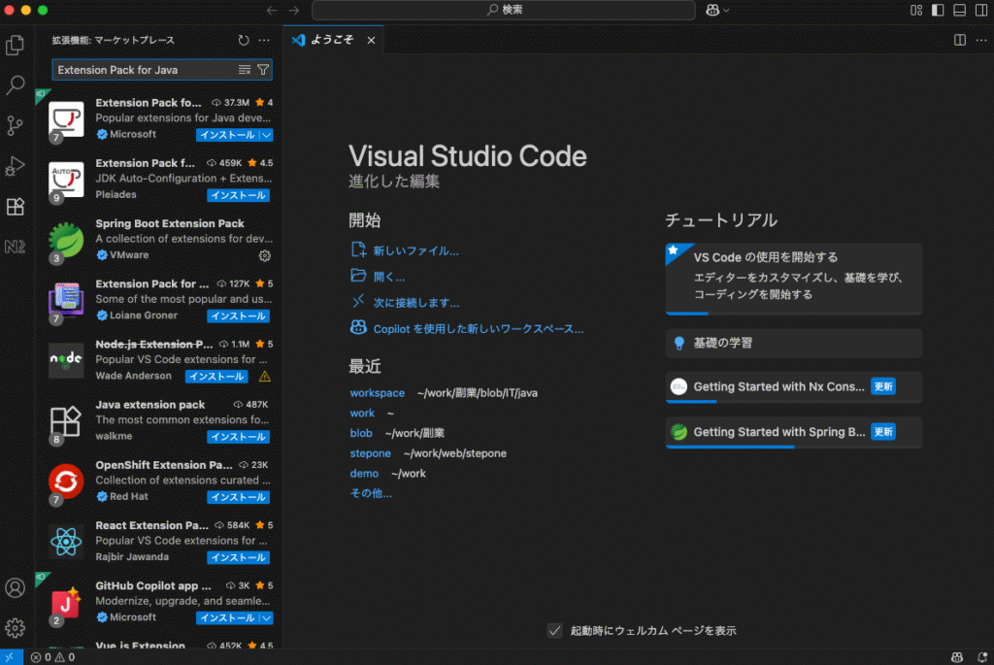
Task: Clear the extensions search results
Action: tap(244, 70)
